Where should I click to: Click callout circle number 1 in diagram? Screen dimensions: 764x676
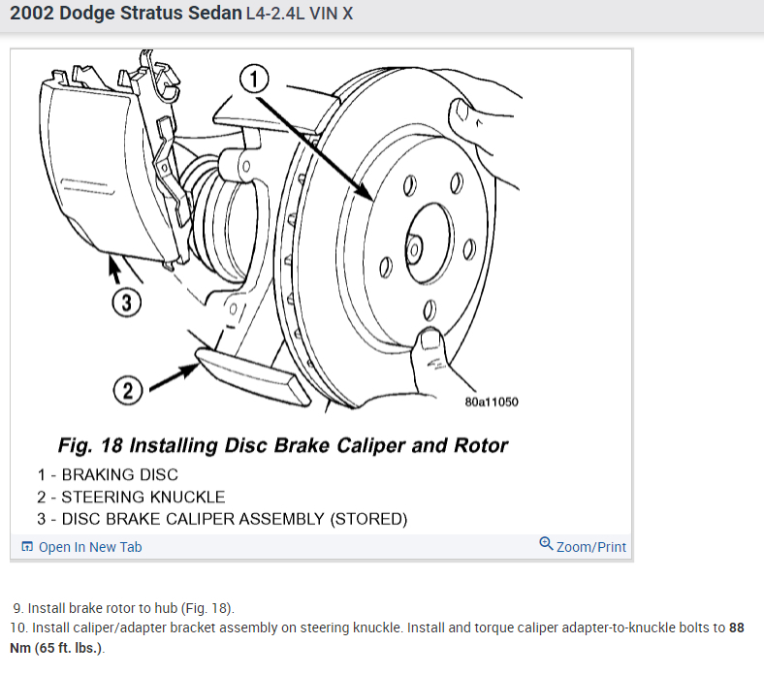[x=254, y=79]
